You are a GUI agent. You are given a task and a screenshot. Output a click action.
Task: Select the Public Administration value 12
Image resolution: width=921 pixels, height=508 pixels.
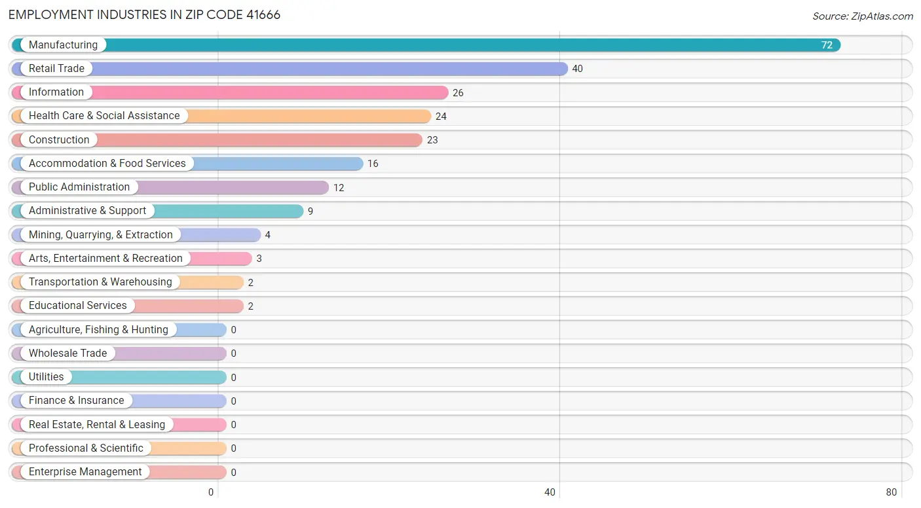click(x=339, y=188)
